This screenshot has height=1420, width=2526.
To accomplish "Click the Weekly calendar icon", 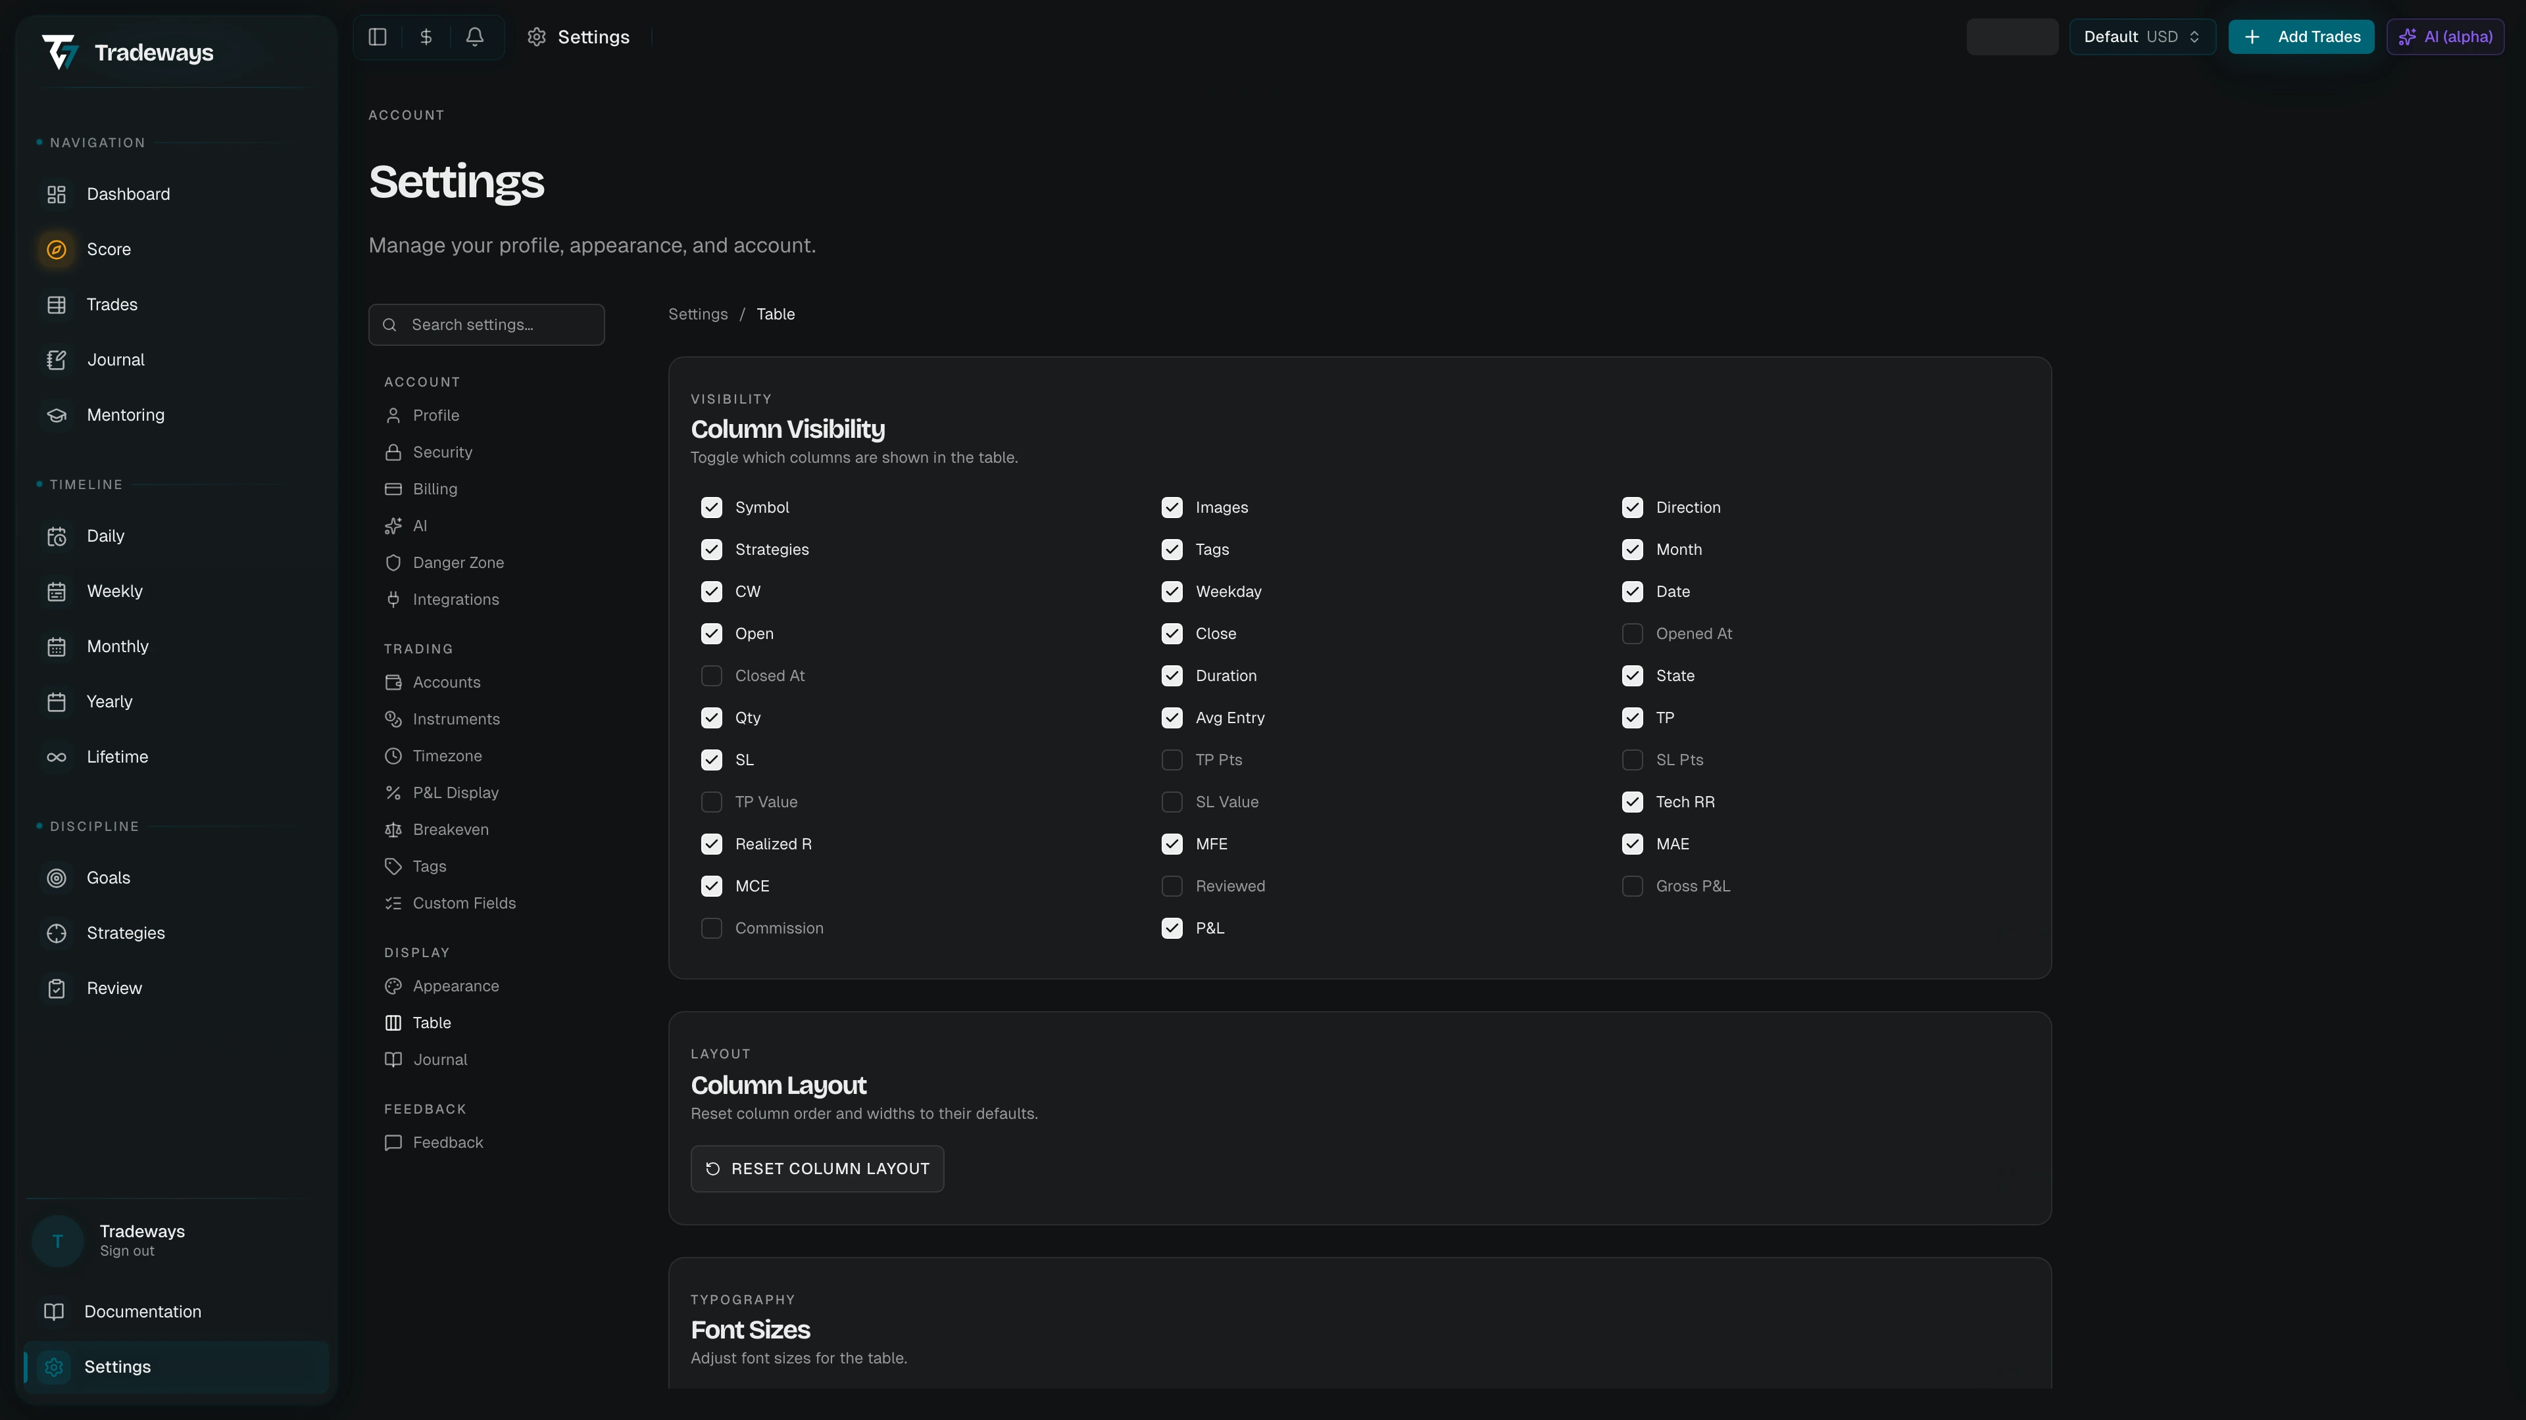I will click(x=57, y=591).
